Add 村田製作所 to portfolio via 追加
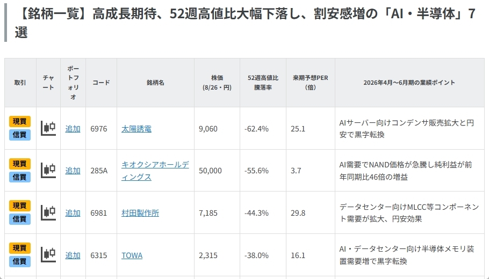Screen dimensions: 489x279 pyautogui.click(x=73, y=213)
